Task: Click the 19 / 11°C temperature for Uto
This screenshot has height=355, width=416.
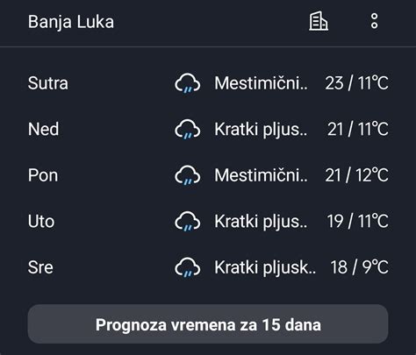Action: point(358,221)
